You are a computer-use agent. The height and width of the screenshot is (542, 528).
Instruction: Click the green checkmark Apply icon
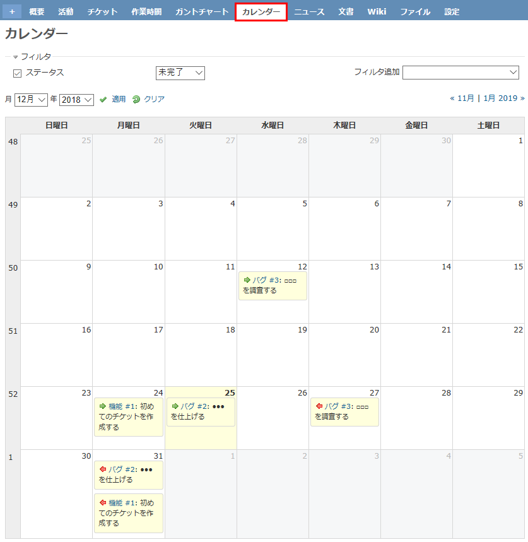[x=103, y=99]
